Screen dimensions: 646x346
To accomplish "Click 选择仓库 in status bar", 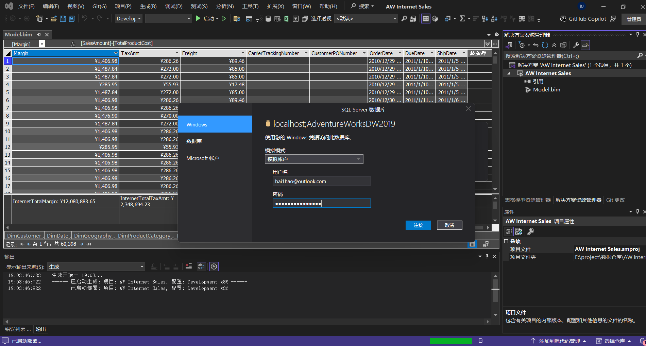I will 613,341.
